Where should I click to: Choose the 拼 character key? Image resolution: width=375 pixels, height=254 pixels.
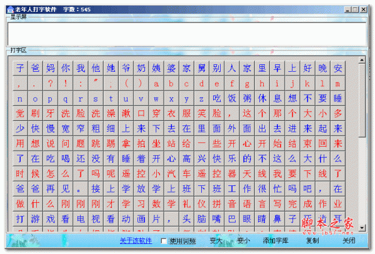click(217, 203)
